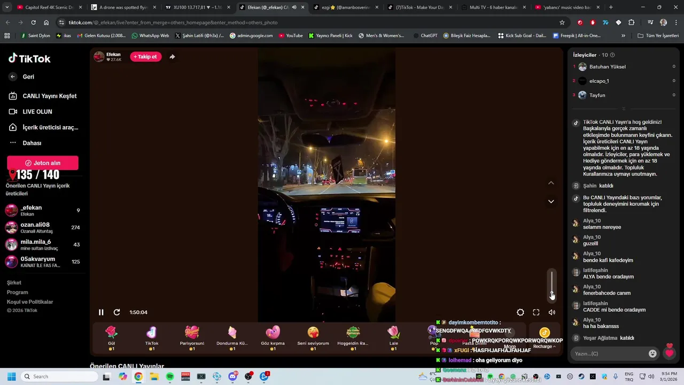Screen dimensions: 684x385
Task: Open the WhatsApp Web bookmark
Action: [x=150, y=36]
